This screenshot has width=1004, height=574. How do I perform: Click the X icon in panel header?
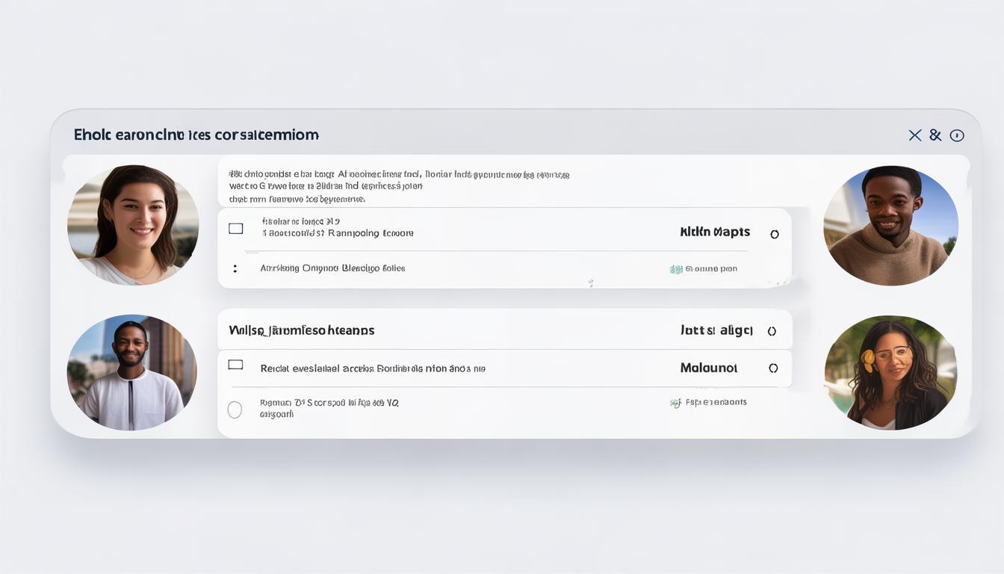coord(914,135)
